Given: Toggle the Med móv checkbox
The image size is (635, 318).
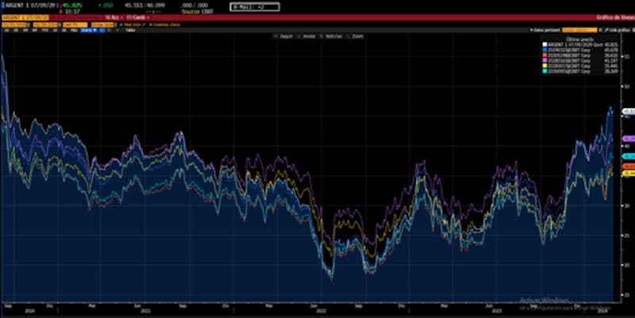Looking at the screenshot, I should click(124, 25).
